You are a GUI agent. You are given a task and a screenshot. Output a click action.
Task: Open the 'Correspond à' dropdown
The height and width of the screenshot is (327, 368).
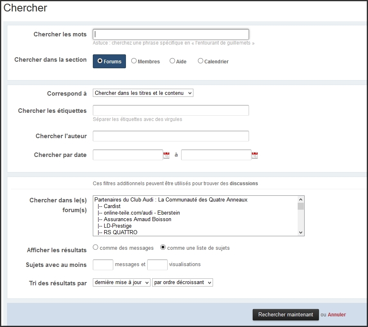point(143,93)
